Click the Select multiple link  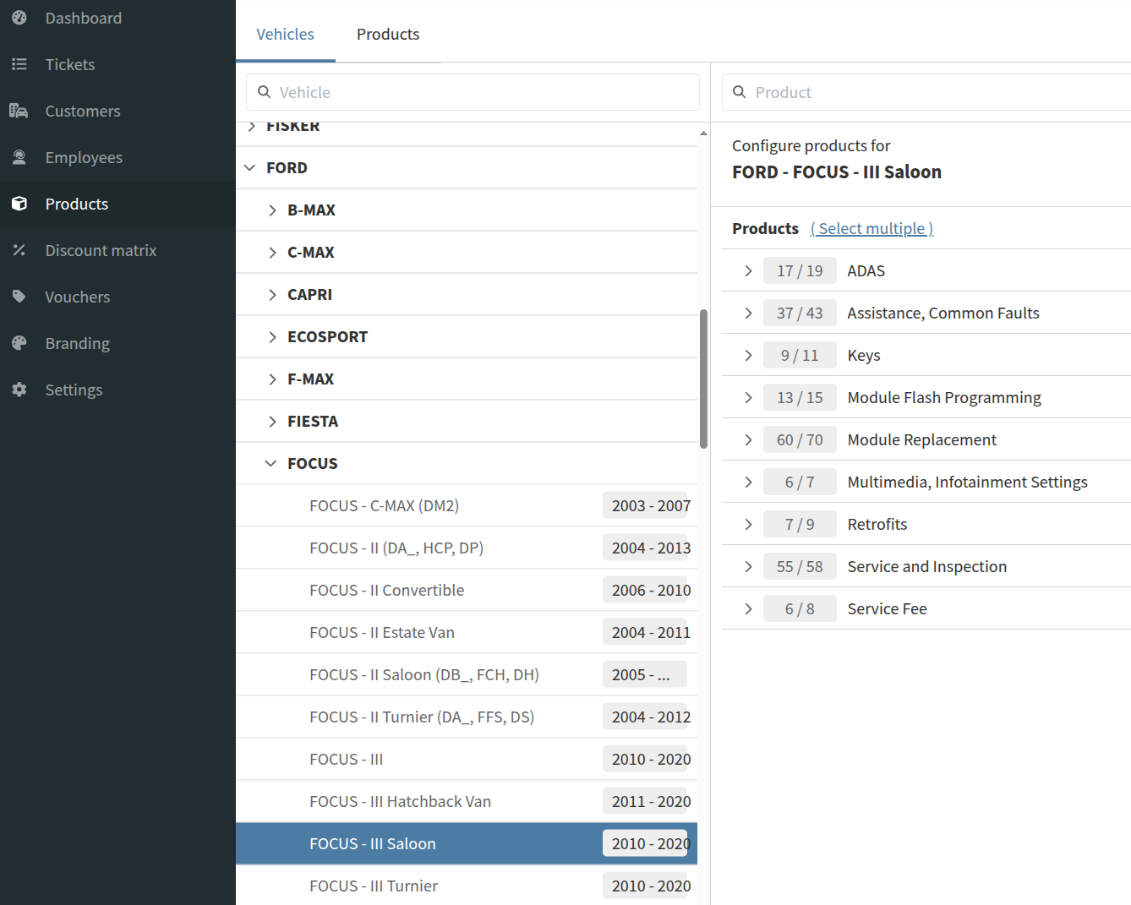pos(871,228)
